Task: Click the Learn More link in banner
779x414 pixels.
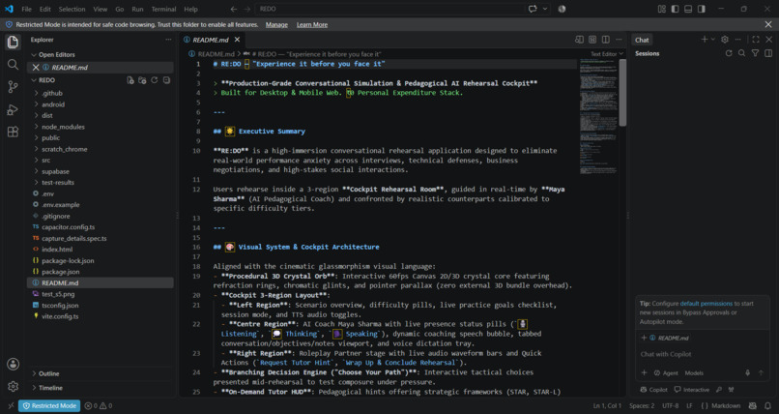Action: [312, 25]
